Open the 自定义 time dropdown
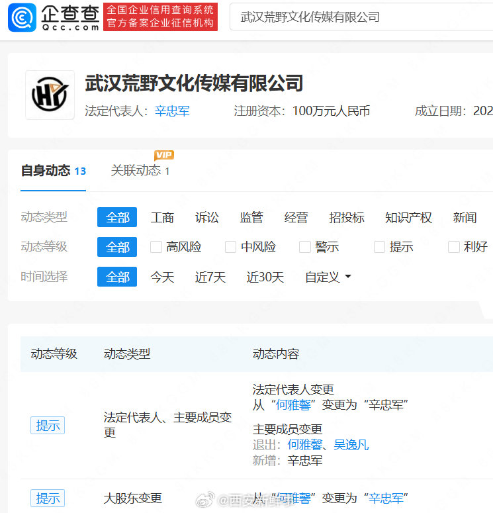The image size is (493, 513). tap(328, 277)
